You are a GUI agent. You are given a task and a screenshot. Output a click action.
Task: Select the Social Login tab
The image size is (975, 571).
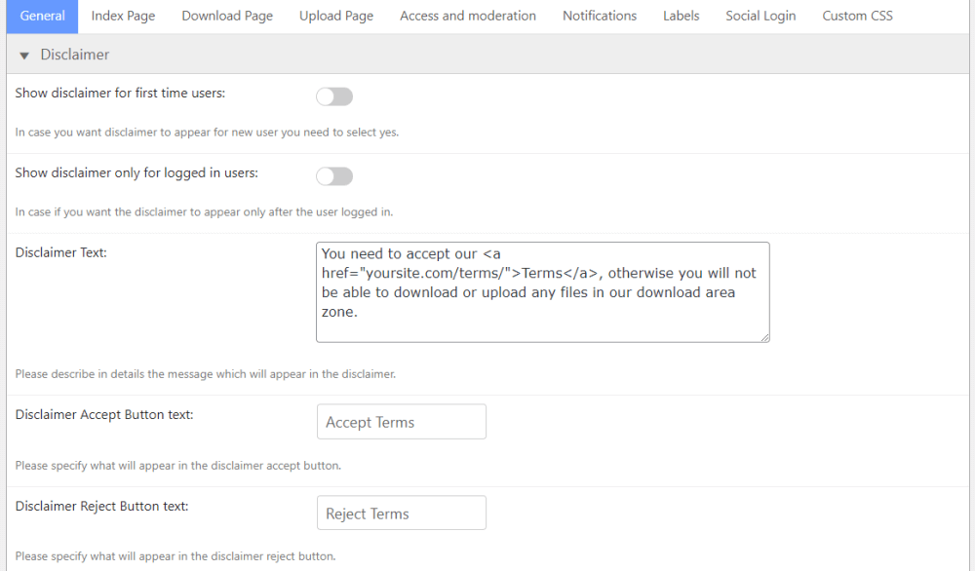click(x=760, y=16)
